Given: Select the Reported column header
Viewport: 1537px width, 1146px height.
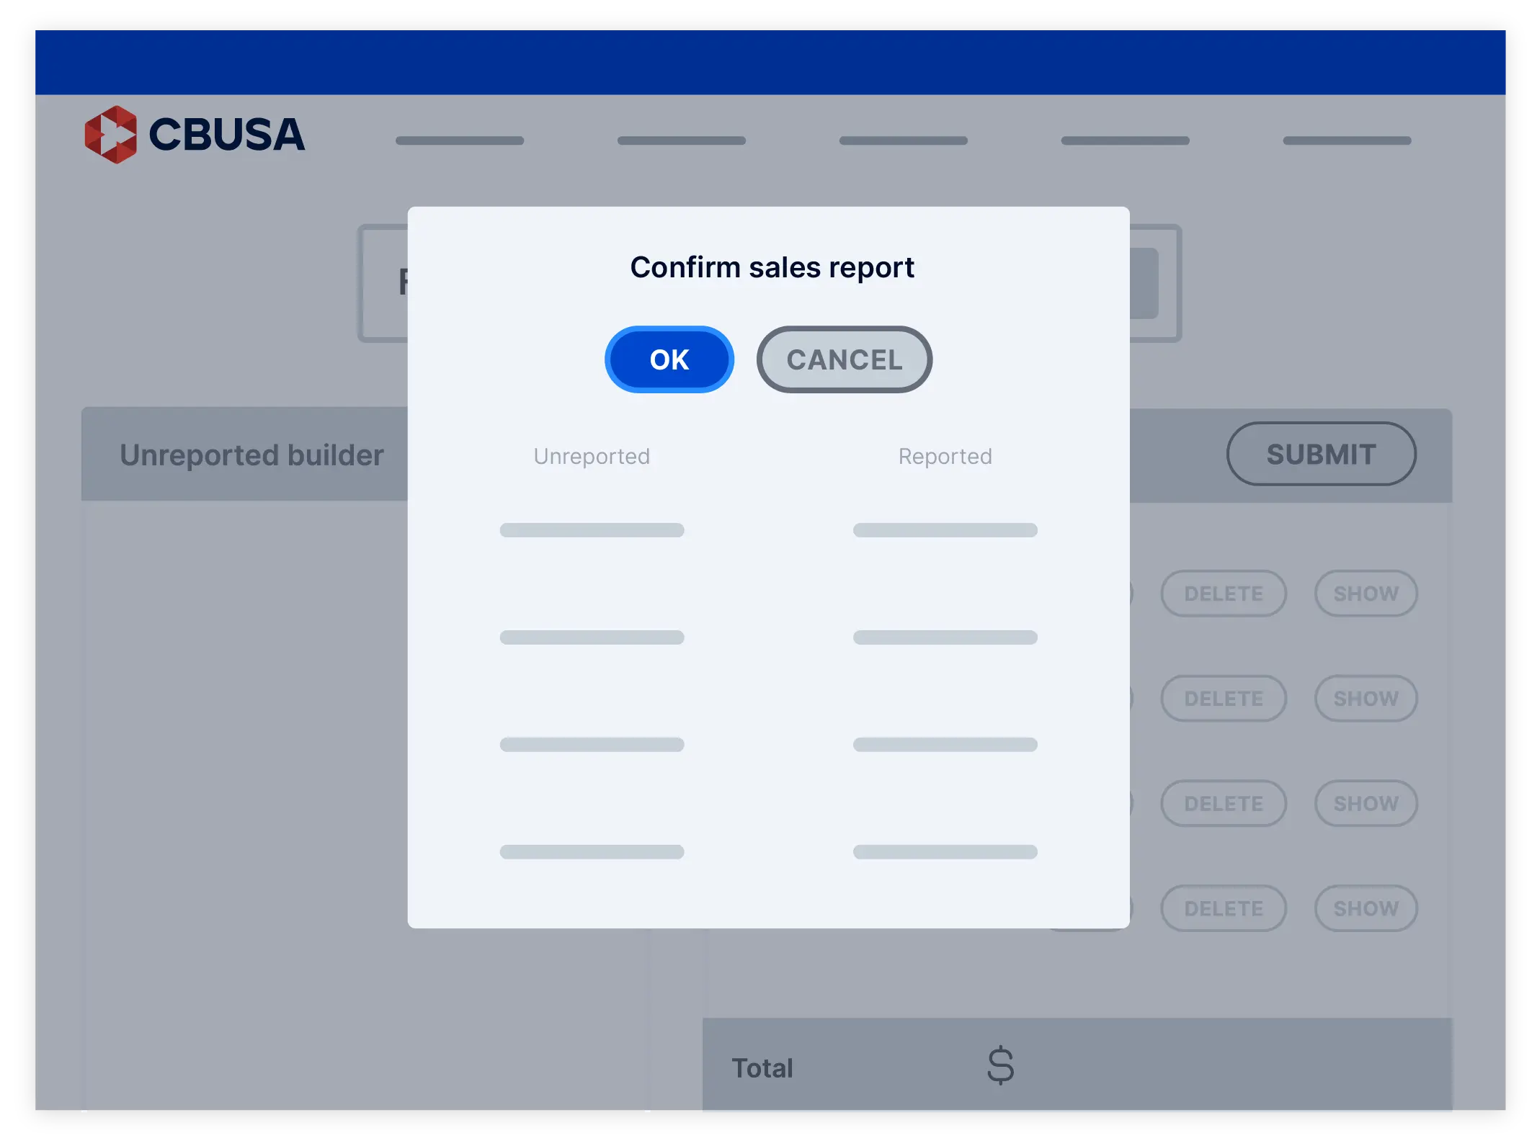Looking at the screenshot, I should 945,457.
